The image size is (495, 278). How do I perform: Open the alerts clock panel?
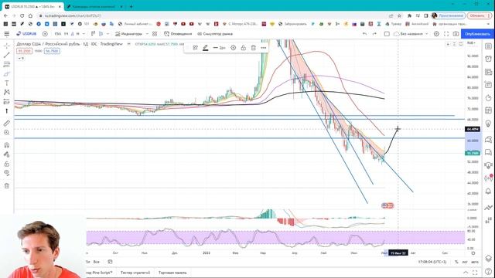[x=488, y=59]
